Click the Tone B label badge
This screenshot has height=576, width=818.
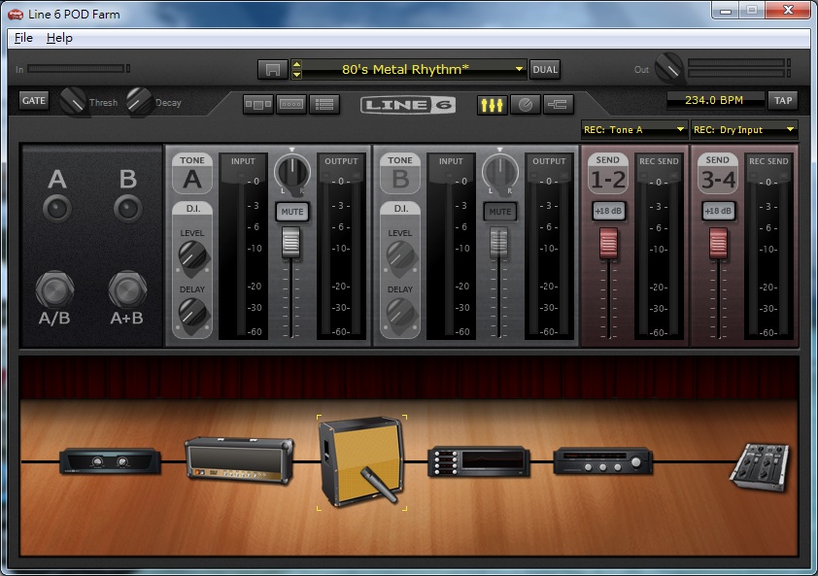[400, 173]
